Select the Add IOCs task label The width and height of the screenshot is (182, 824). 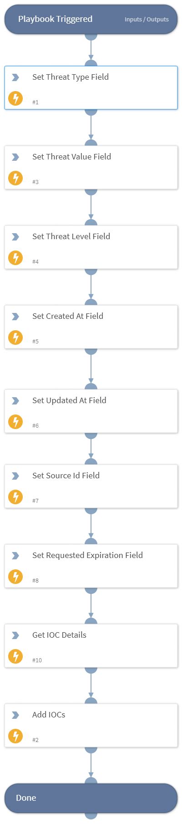(49, 715)
